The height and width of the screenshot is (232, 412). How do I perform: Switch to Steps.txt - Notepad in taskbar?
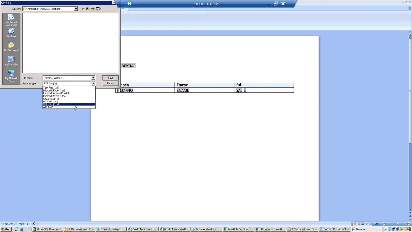(x=111, y=229)
